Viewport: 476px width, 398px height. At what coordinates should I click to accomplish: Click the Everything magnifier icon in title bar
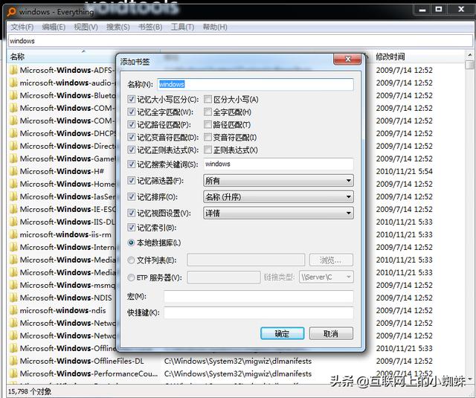click(x=12, y=12)
